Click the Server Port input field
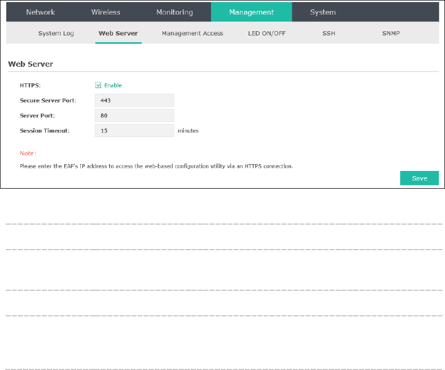 134,116
